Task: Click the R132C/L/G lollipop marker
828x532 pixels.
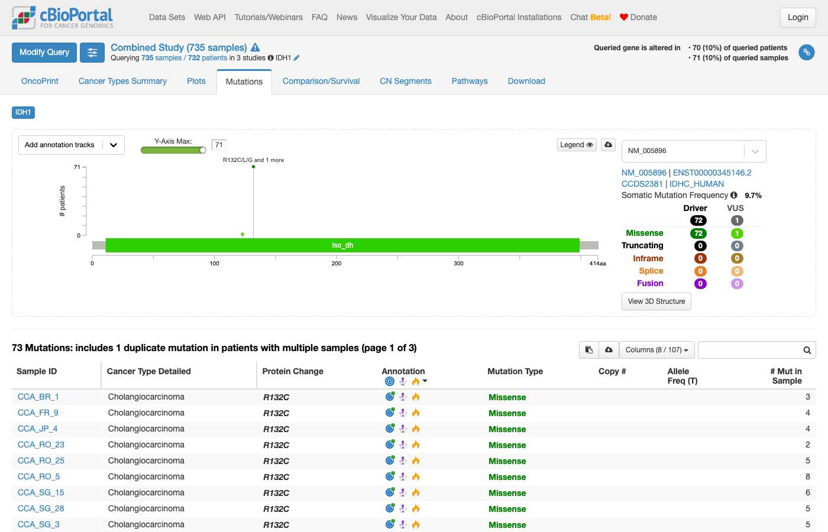Action: tap(253, 167)
